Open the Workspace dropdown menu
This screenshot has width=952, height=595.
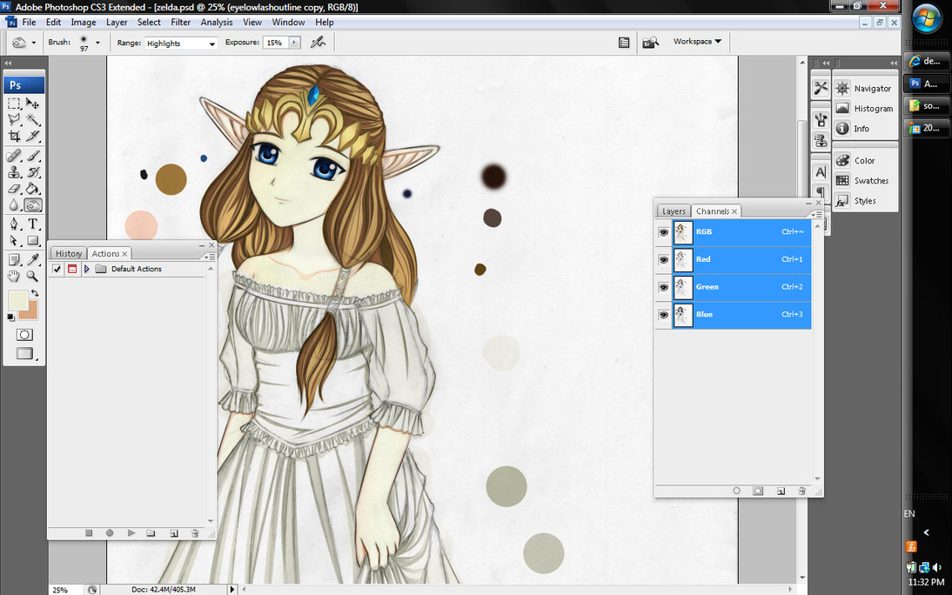[x=697, y=41]
